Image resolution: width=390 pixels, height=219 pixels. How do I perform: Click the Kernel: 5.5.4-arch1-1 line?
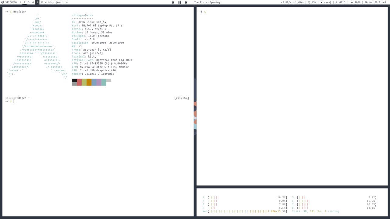(x=89, y=29)
